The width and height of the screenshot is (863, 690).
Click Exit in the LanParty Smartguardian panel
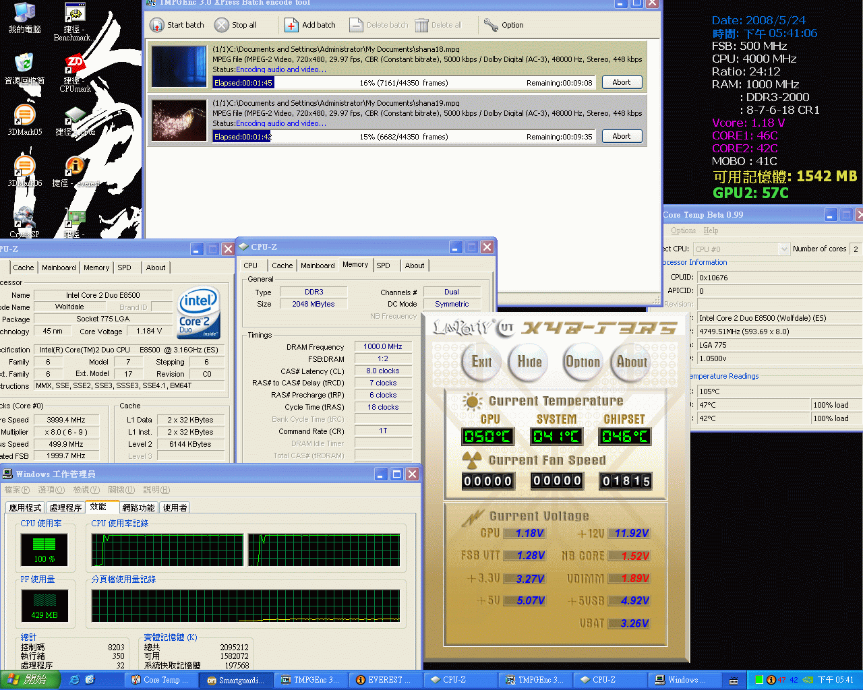point(481,362)
